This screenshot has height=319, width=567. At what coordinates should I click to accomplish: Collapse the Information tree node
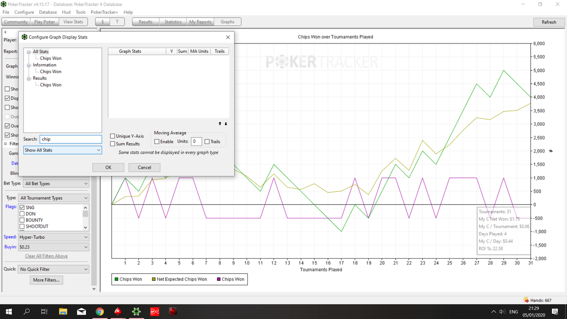pyautogui.click(x=29, y=65)
